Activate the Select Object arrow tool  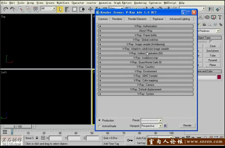pos(60,9)
